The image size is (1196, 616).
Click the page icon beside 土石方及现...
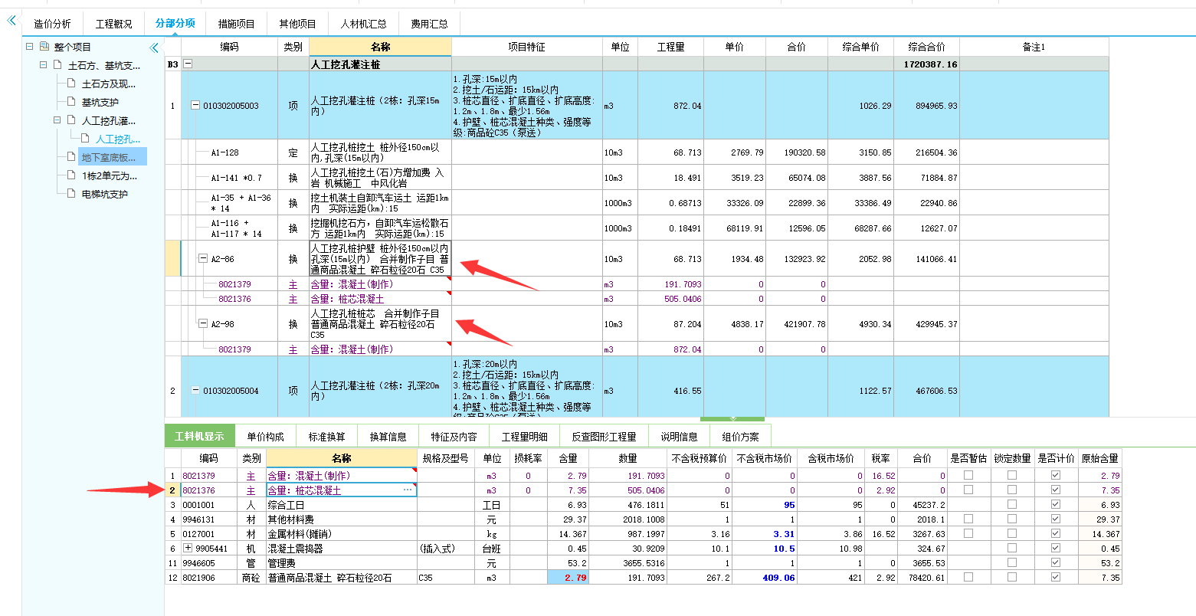[71, 84]
